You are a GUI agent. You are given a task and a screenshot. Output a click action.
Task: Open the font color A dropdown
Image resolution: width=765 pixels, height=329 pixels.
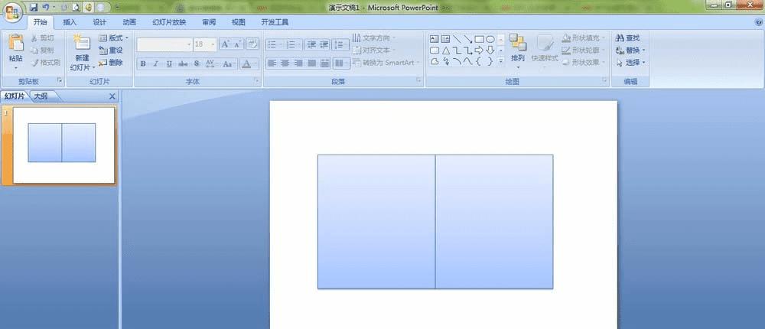coord(249,64)
